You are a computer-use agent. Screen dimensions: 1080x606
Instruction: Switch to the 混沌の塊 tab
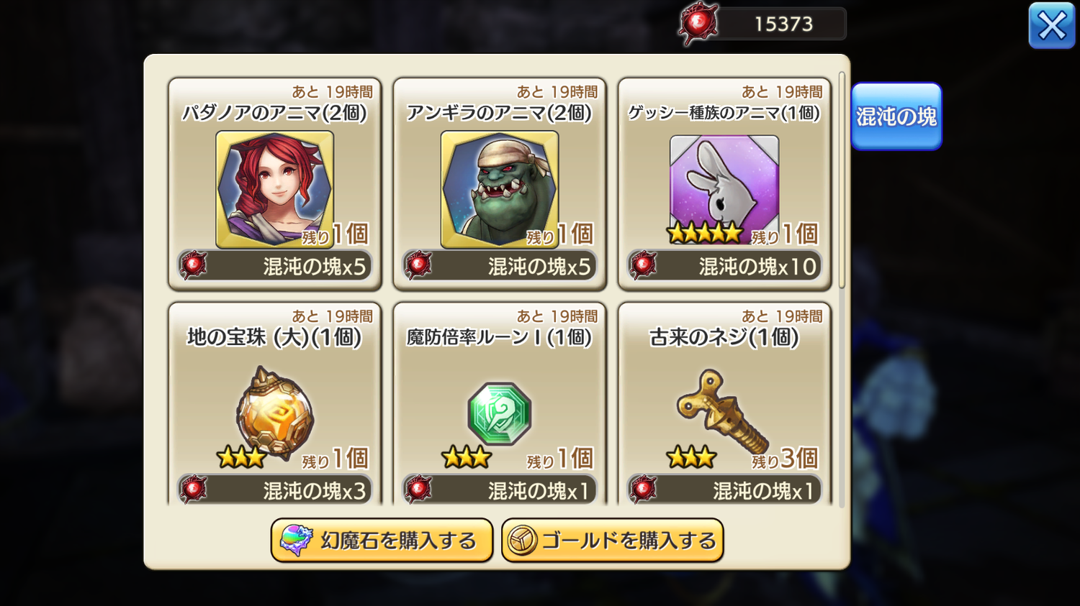pyautogui.click(x=896, y=116)
